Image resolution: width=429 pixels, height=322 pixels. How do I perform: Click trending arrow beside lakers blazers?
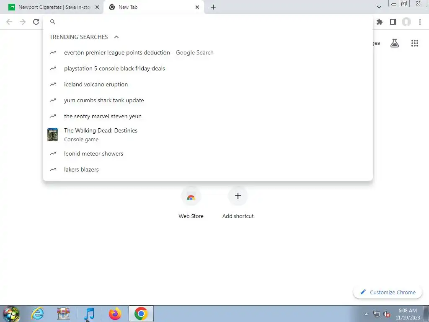point(53,169)
